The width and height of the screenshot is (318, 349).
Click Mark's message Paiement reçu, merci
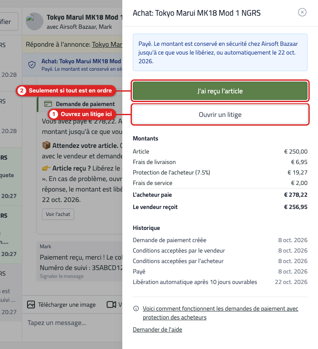click(x=79, y=261)
